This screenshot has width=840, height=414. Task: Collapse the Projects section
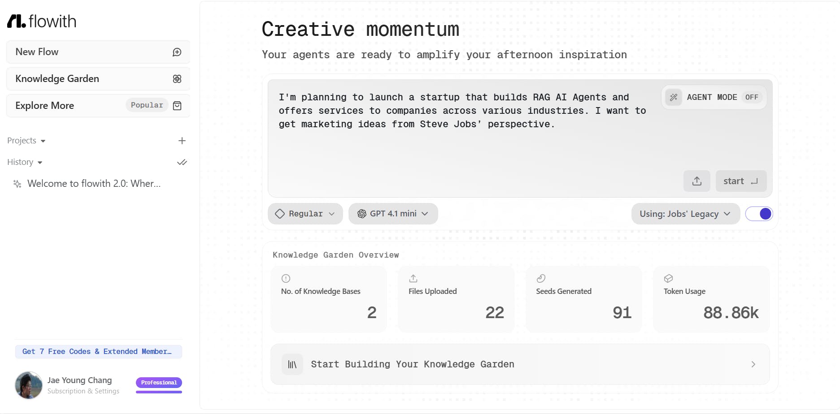point(26,141)
